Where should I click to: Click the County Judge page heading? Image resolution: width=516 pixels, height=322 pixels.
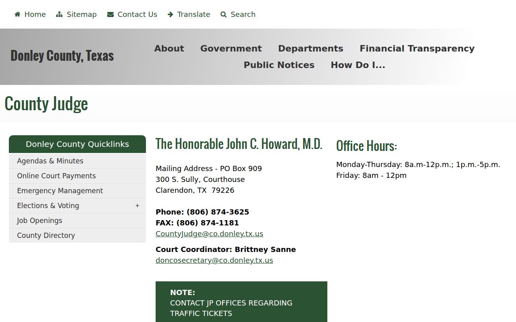pyautogui.click(x=46, y=104)
